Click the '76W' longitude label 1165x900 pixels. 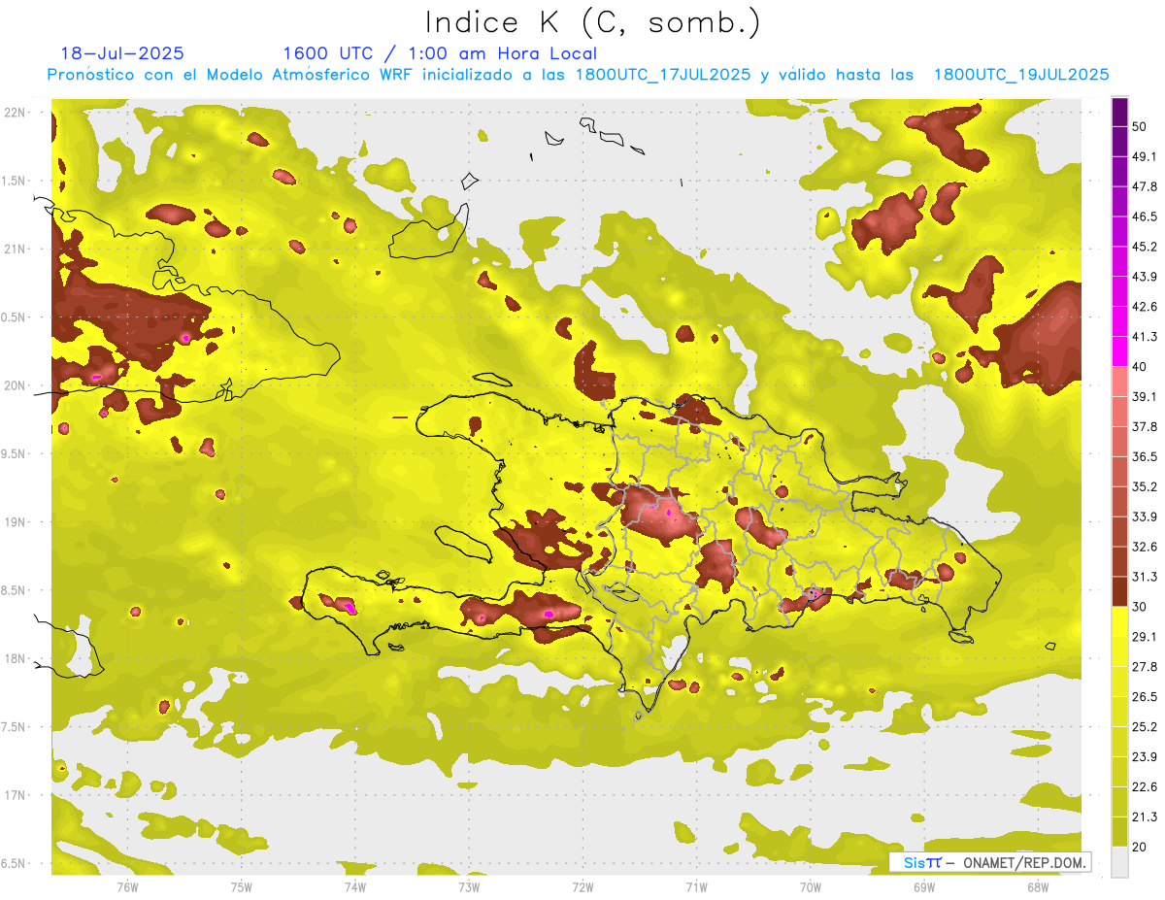[x=127, y=886]
